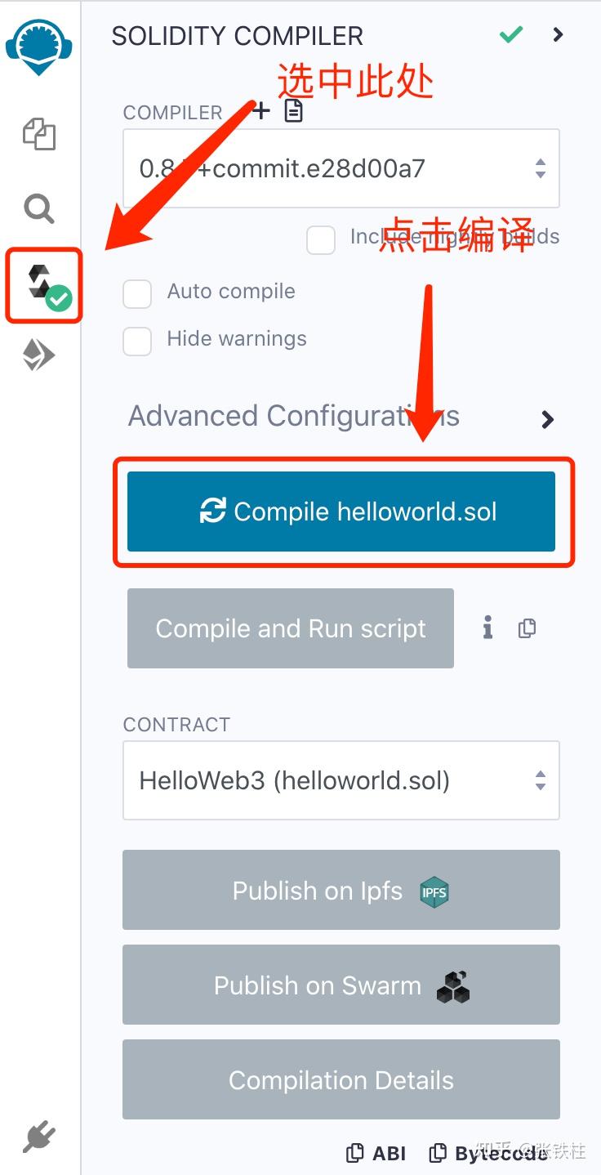Enable the Auto compile checkbox
The height and width of the screenshot is (1175, 601).
(137, 293)
